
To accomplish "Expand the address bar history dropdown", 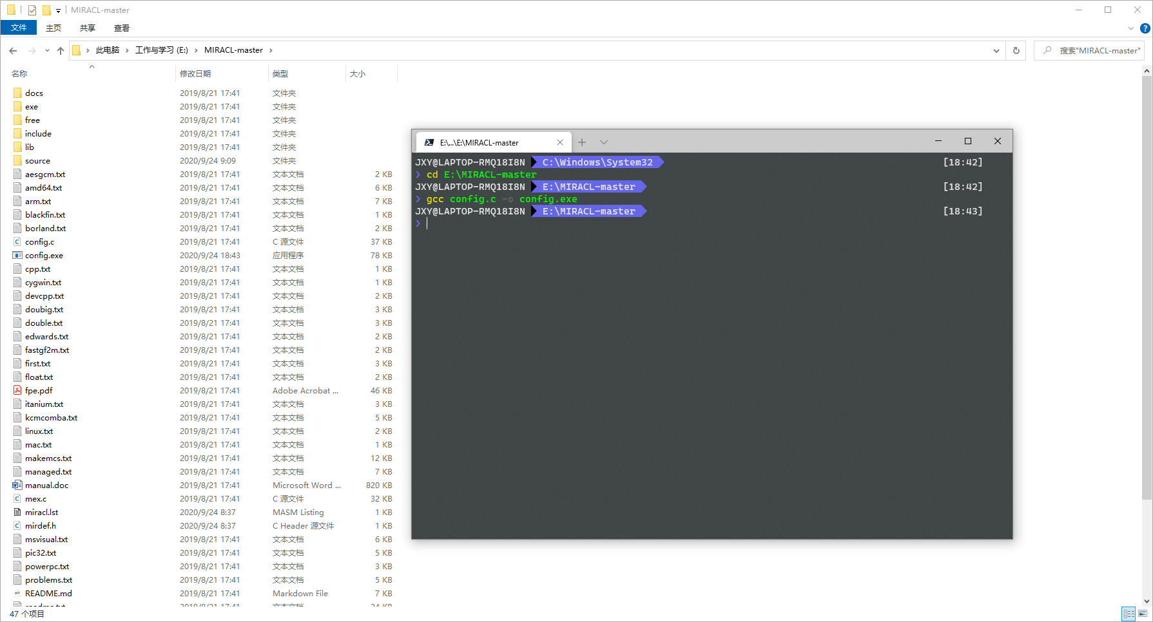I will click(996, 50).
